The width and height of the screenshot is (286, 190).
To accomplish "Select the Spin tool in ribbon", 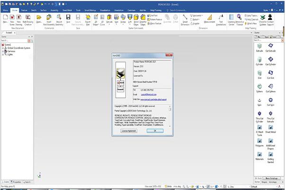I will coord(116,17).
